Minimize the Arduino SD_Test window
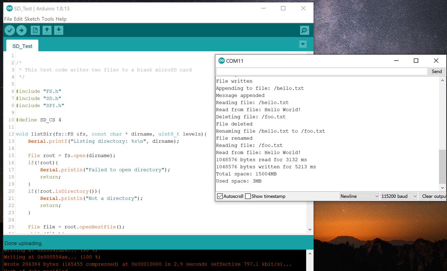Screen dimensions: 447x271 [x=263, y=8]
